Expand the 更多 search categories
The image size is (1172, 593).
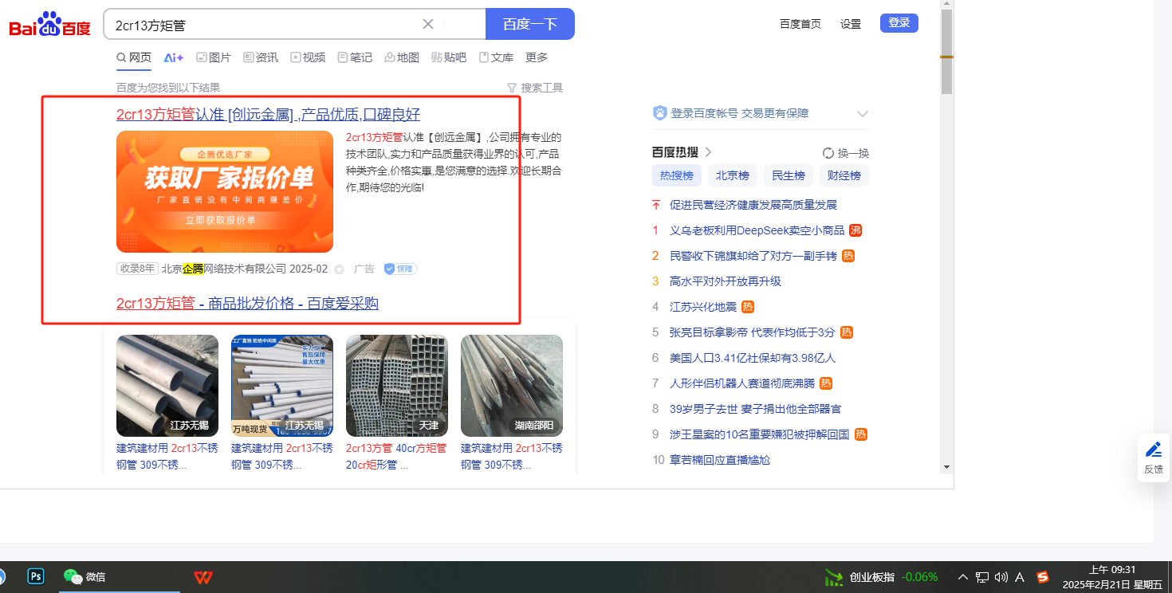[537, 57]
